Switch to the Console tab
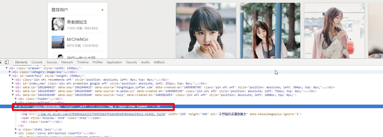383x137 pixels. pos(37,62)
